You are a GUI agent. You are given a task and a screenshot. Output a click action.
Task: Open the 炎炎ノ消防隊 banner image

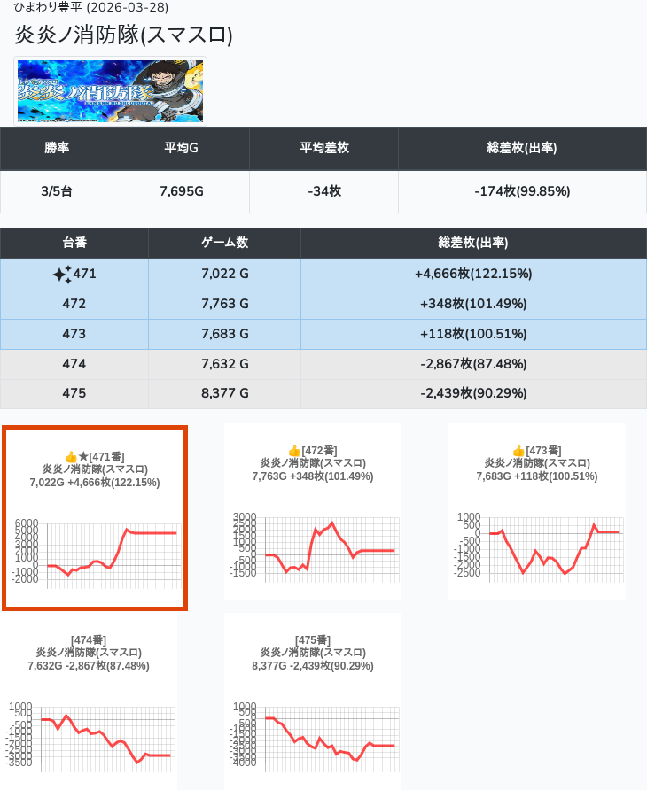111,90
